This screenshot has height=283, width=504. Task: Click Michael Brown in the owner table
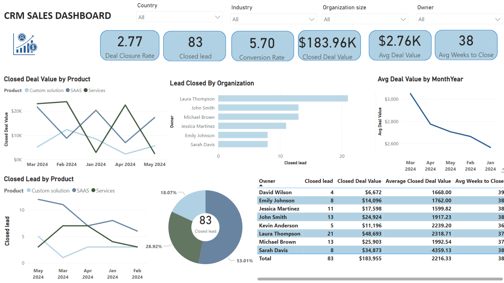point(277,242)
